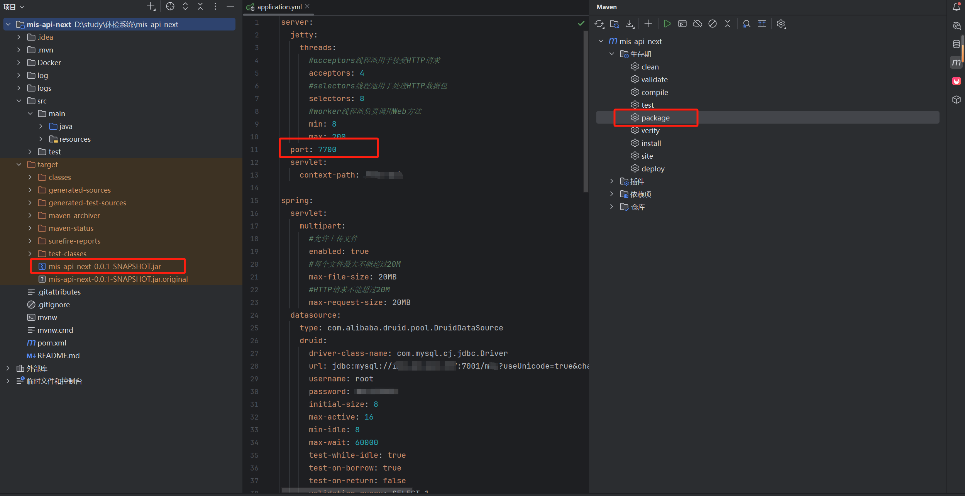Image resolution: width=965 pixels, height=496 pixels.
Task: Click the Maven download sources icon
Action: (x=629, y=24)
